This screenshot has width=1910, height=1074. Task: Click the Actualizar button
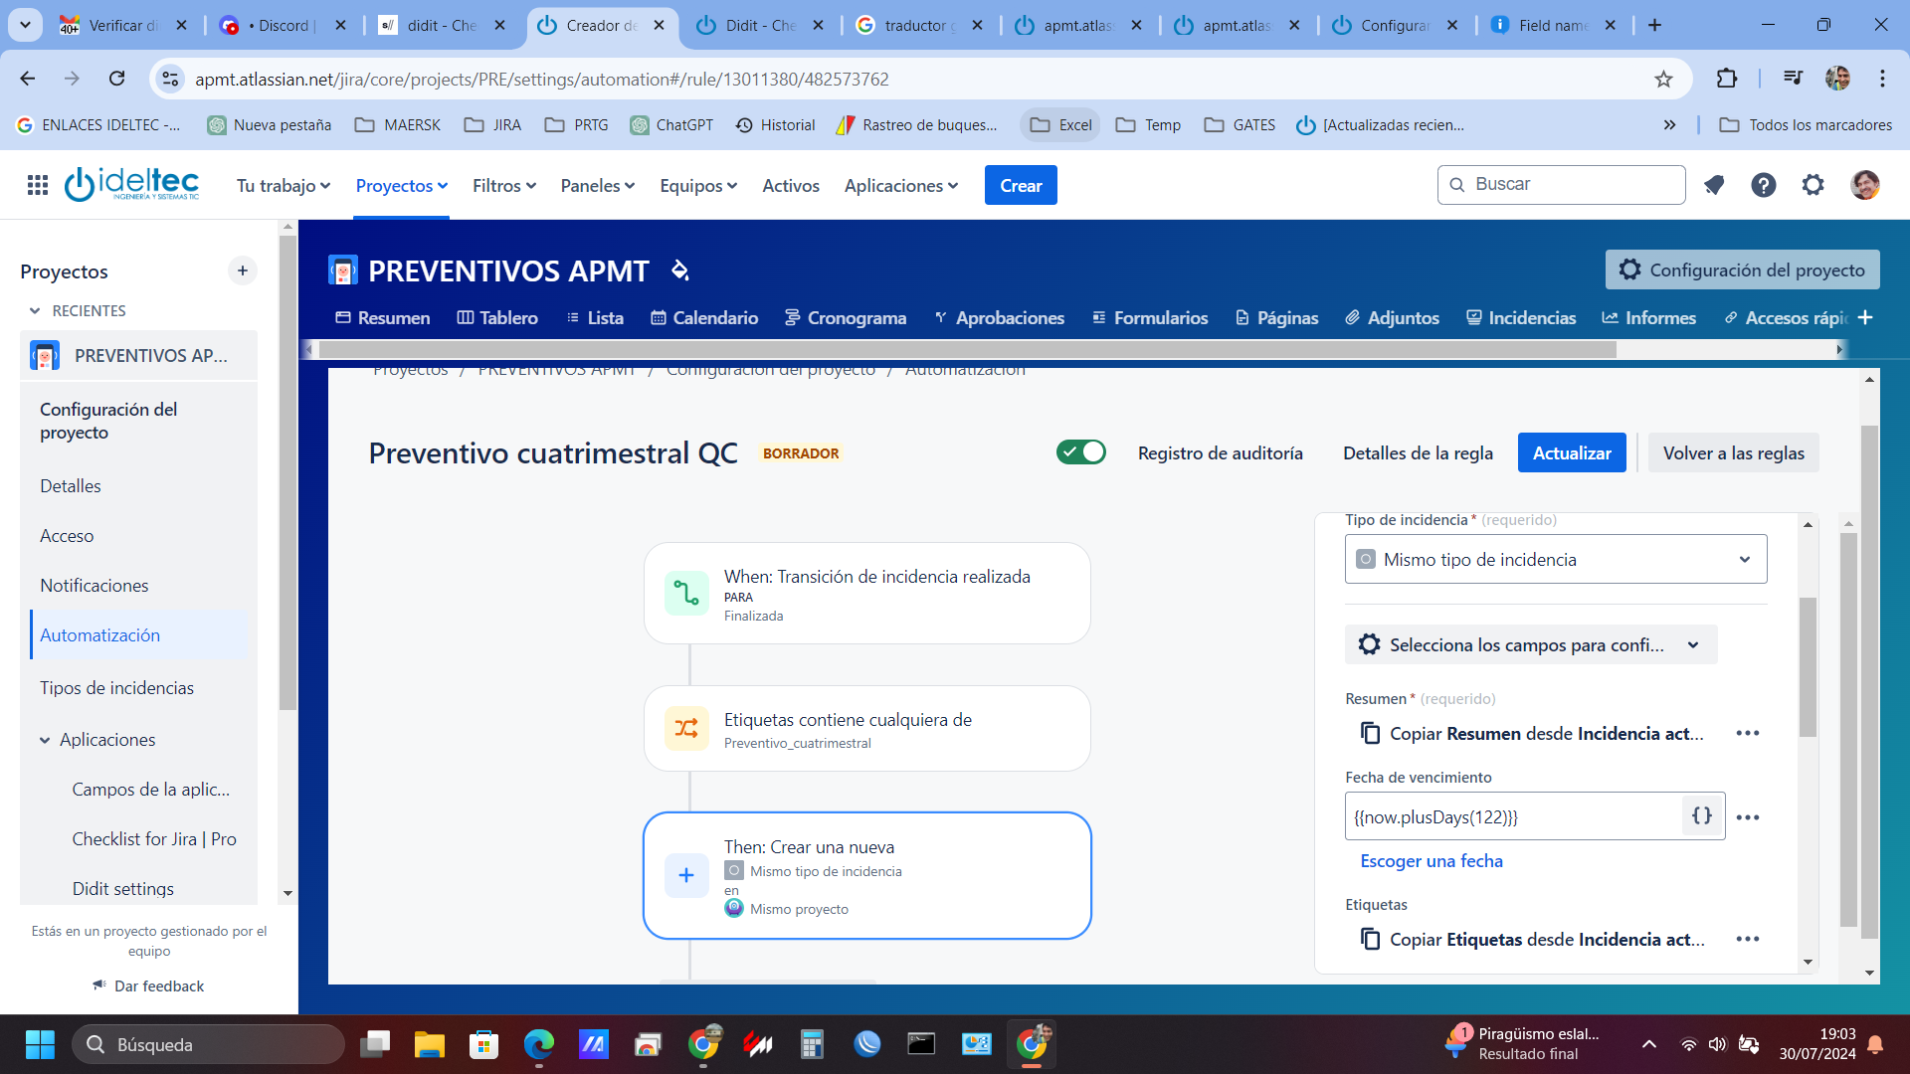(1572, 452)
